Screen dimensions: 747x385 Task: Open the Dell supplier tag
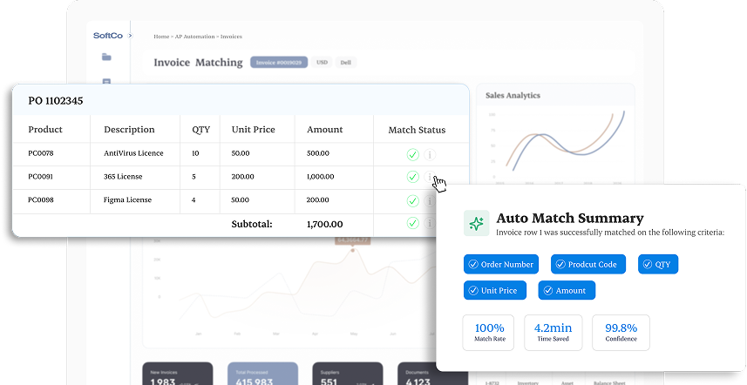click(x=347, y=63)
